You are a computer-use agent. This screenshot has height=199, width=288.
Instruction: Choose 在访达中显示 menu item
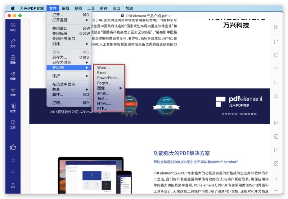pyautogui.click(x=69, y=84)
